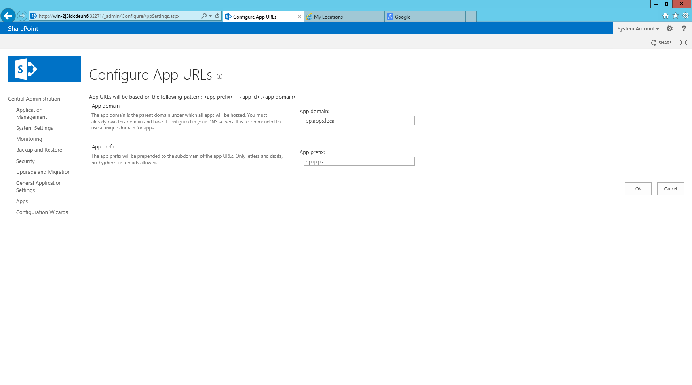The width and height of the screenshot is (692, 385).
Task: Click the browser Home icon
Action: pyautogui.click(x=666, y=16)
